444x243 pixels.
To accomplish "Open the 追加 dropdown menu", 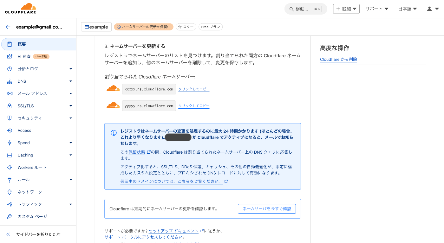I will (x=346, y=9).
